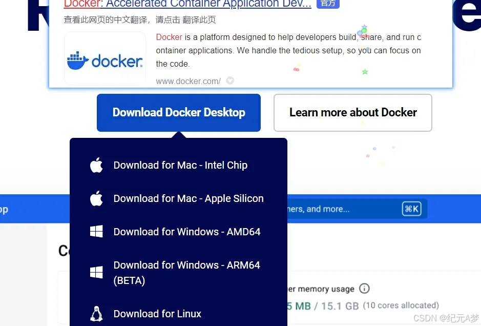Choose Download for Mac - Apple Silicon
The width and height of the screenshot is (481, 326).
click(189, 198)
